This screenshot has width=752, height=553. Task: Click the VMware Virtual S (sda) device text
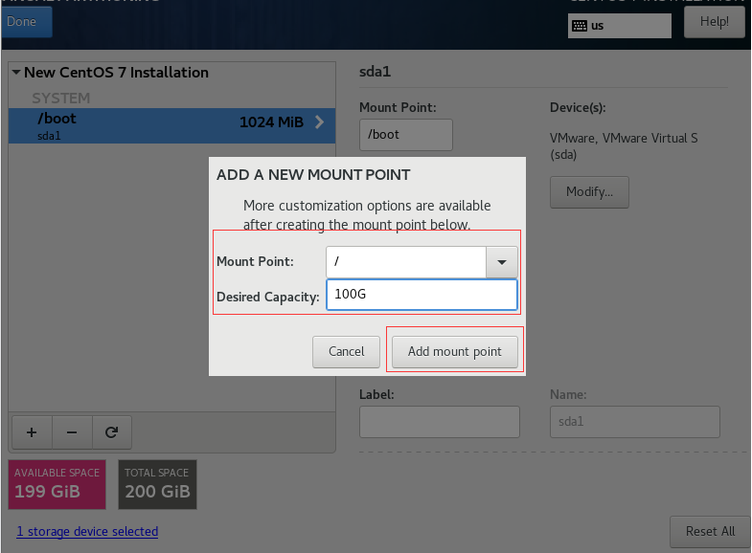coord(624,146)
